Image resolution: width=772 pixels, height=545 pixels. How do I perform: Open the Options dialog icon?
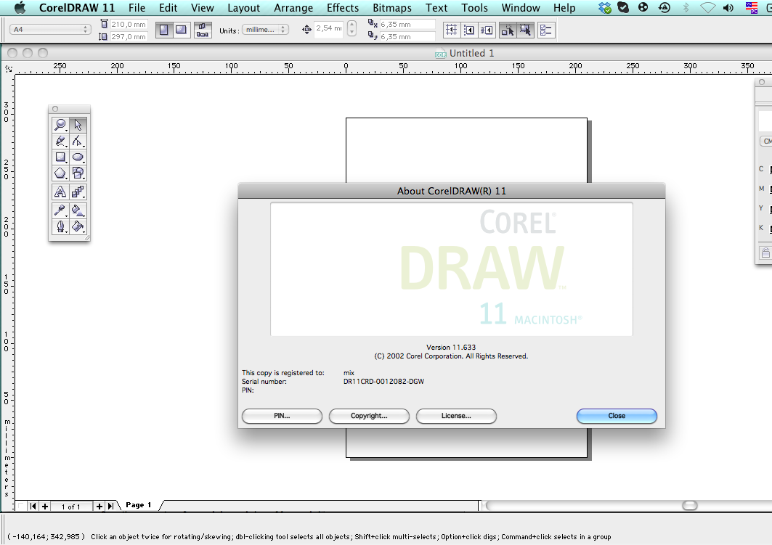[x=546, y=30]
